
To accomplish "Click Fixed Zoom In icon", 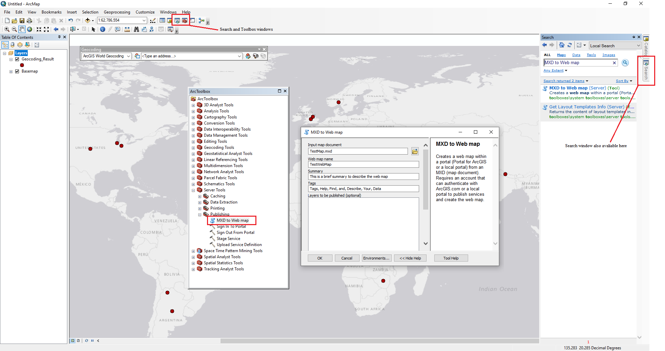I will pyautogui.click(x=39, y=29).
